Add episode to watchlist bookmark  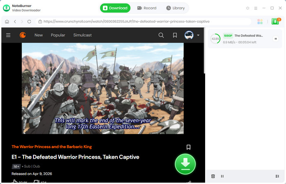tap(188, 147)
